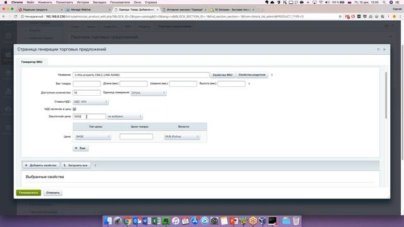Open RUB currency dropdown in price table

tap(182, 136)
